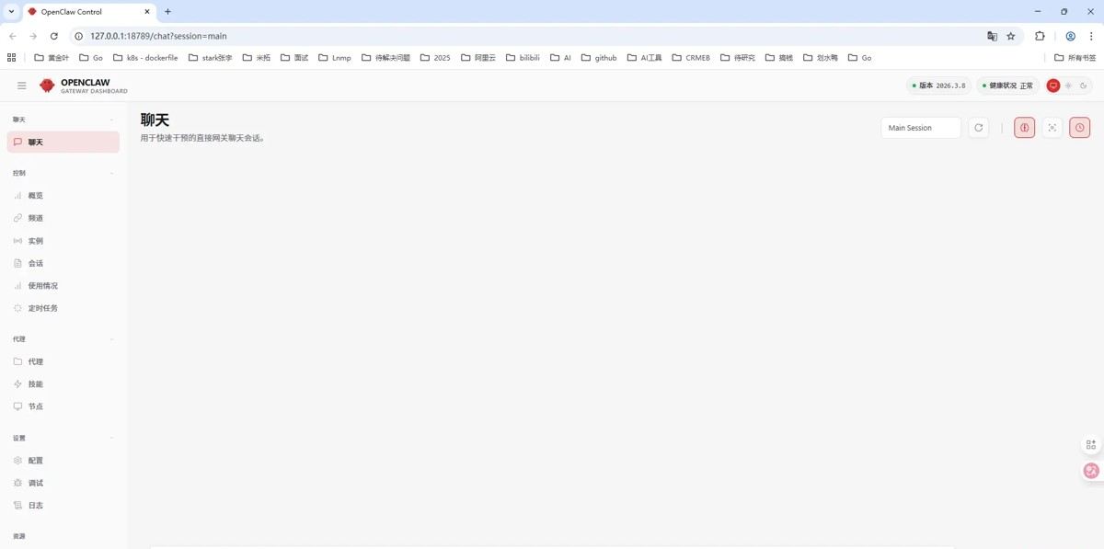Switch to dark theme moon icon

tap(1084, 86)
